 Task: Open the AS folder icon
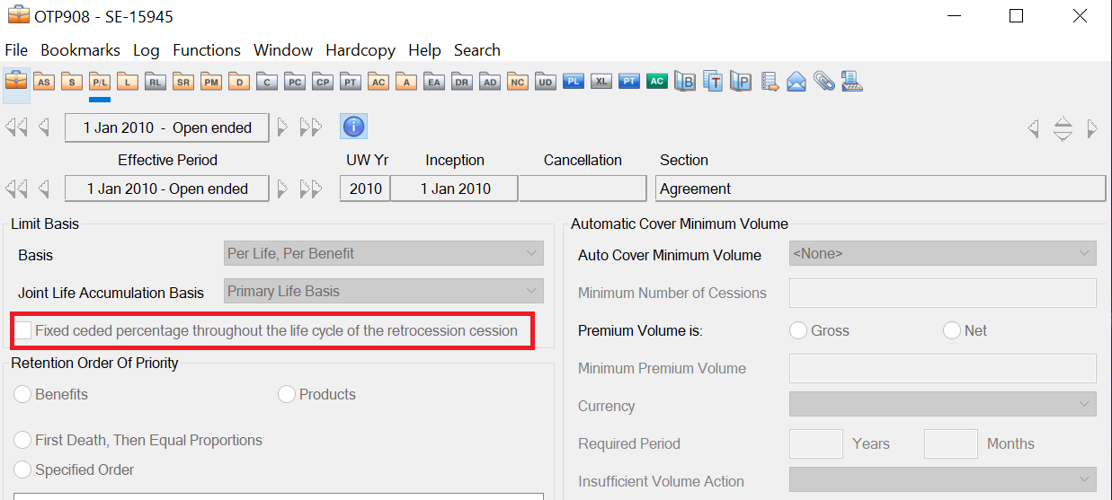coord(44,82)
